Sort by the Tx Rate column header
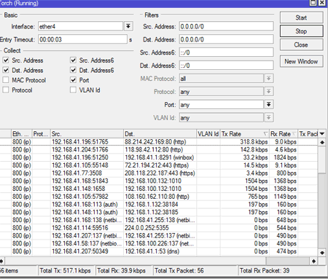 tap(245, 134)
